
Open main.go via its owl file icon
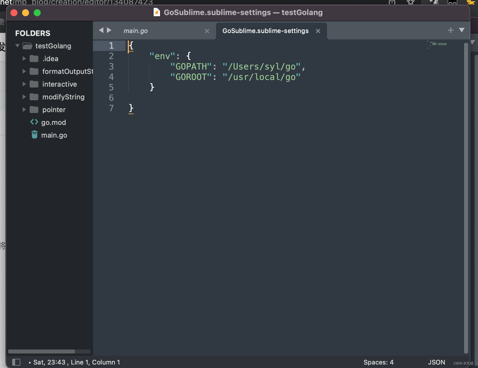(34, 134)
